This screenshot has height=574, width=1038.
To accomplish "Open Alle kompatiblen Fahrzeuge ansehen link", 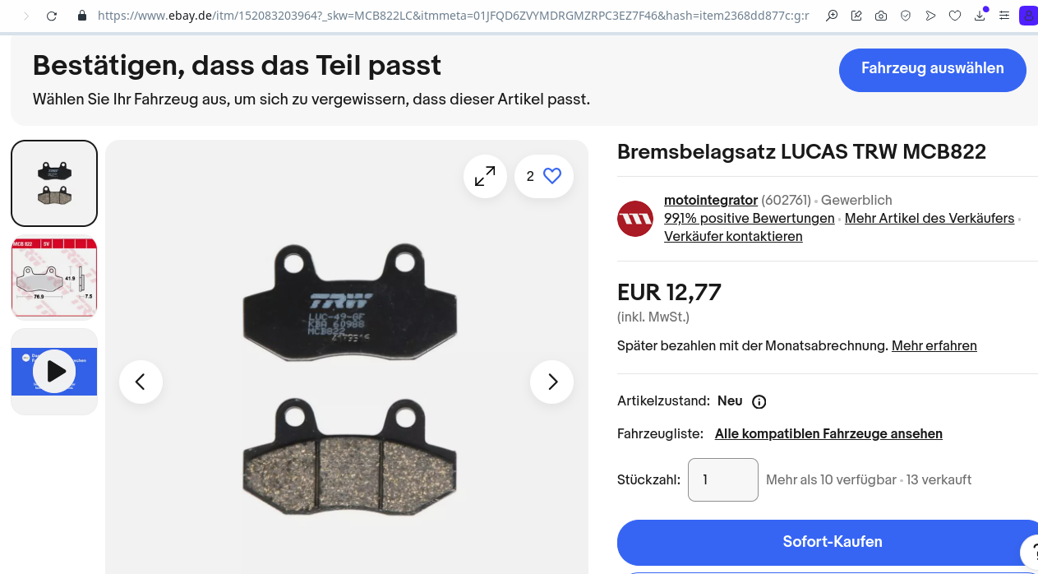I will (828, 433).
